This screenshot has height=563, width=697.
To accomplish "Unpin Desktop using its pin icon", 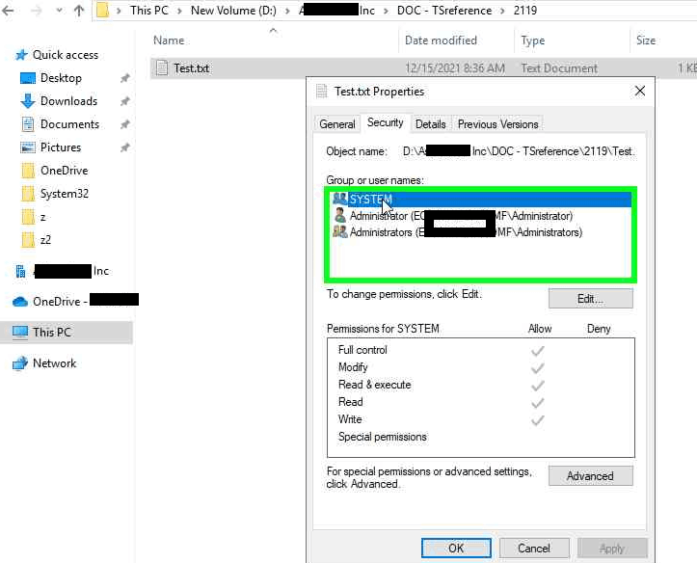I will pos(125,78).
